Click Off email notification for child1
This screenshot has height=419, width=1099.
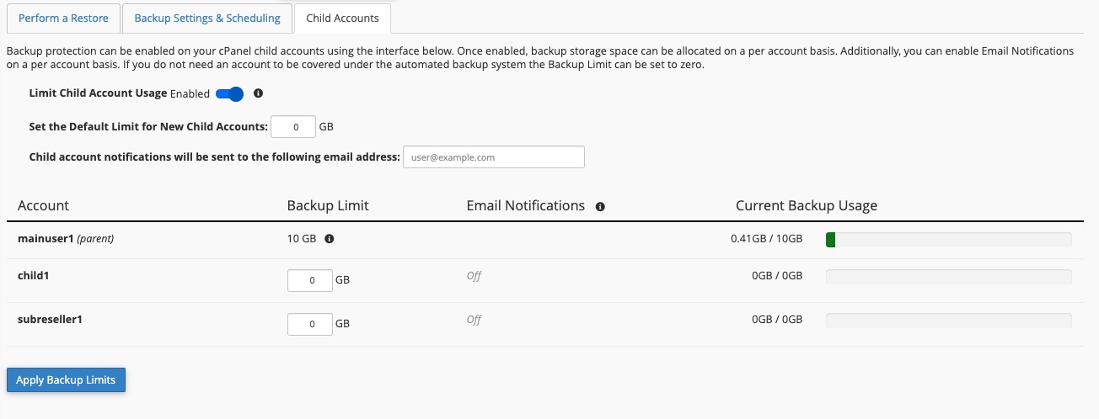tap(474, 276)
